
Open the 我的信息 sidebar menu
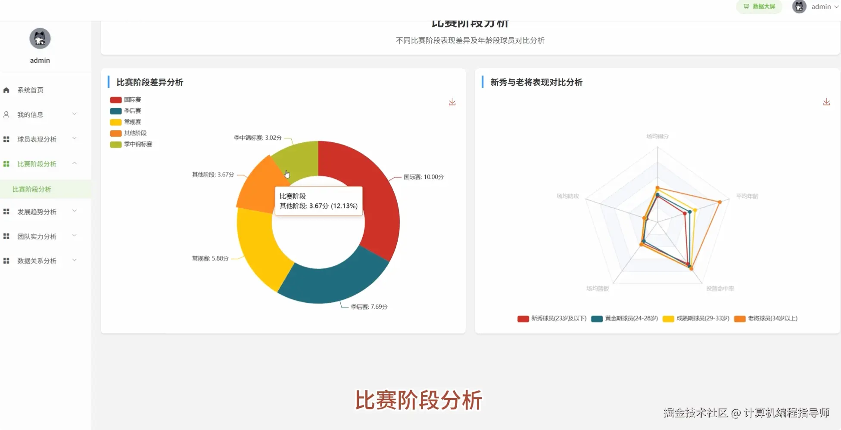[30, 114]
